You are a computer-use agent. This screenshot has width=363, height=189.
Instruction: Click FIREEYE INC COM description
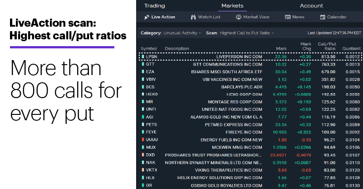coord(244,132)
